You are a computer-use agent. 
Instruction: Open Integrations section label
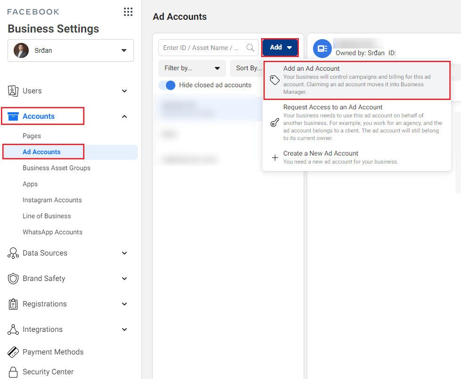click(x=42, y=330)
